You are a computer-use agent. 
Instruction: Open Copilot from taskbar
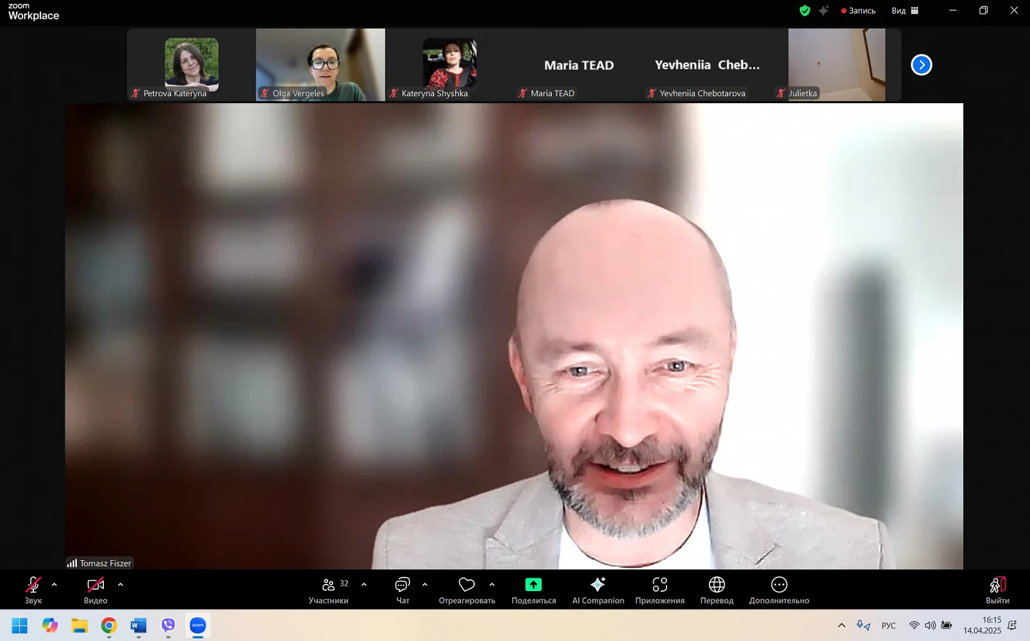click(50, 626)
